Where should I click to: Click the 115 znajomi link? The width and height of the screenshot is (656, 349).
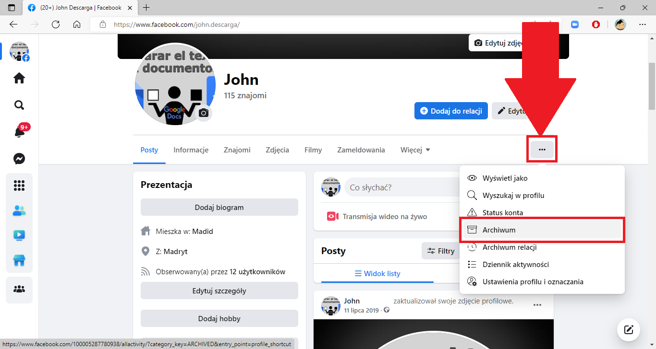click(x=245, y=95)
